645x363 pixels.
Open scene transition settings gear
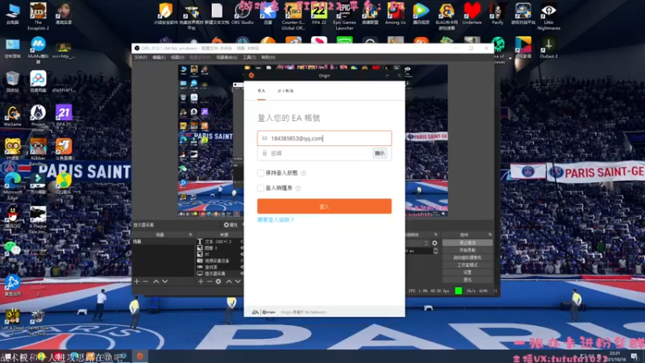tap(435, 243)
